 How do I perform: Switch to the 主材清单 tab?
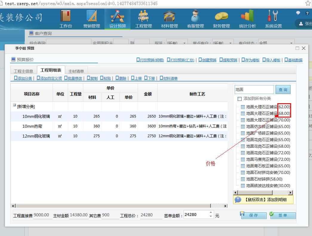(76, 71)
